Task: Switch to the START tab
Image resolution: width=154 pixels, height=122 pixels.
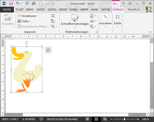Action: point(20,10)
